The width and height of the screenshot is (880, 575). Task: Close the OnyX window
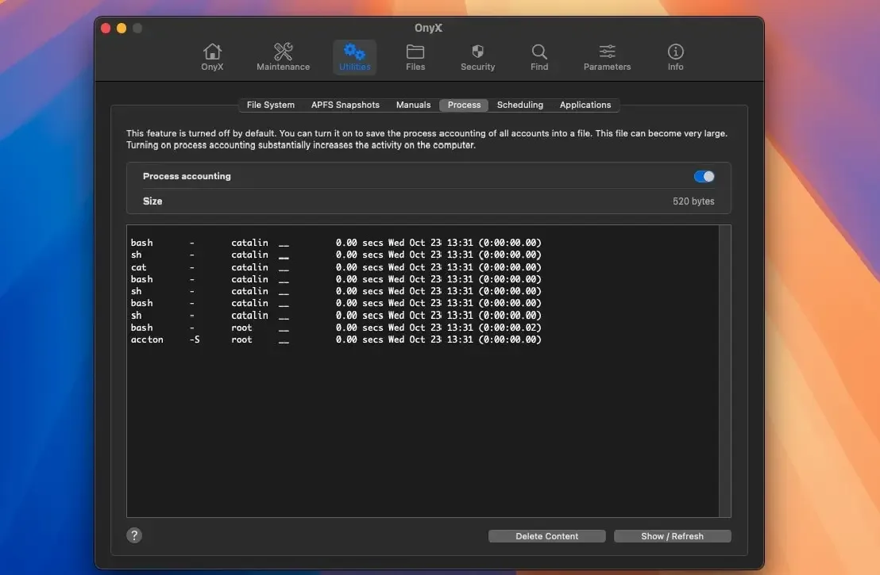click(106, 28)
